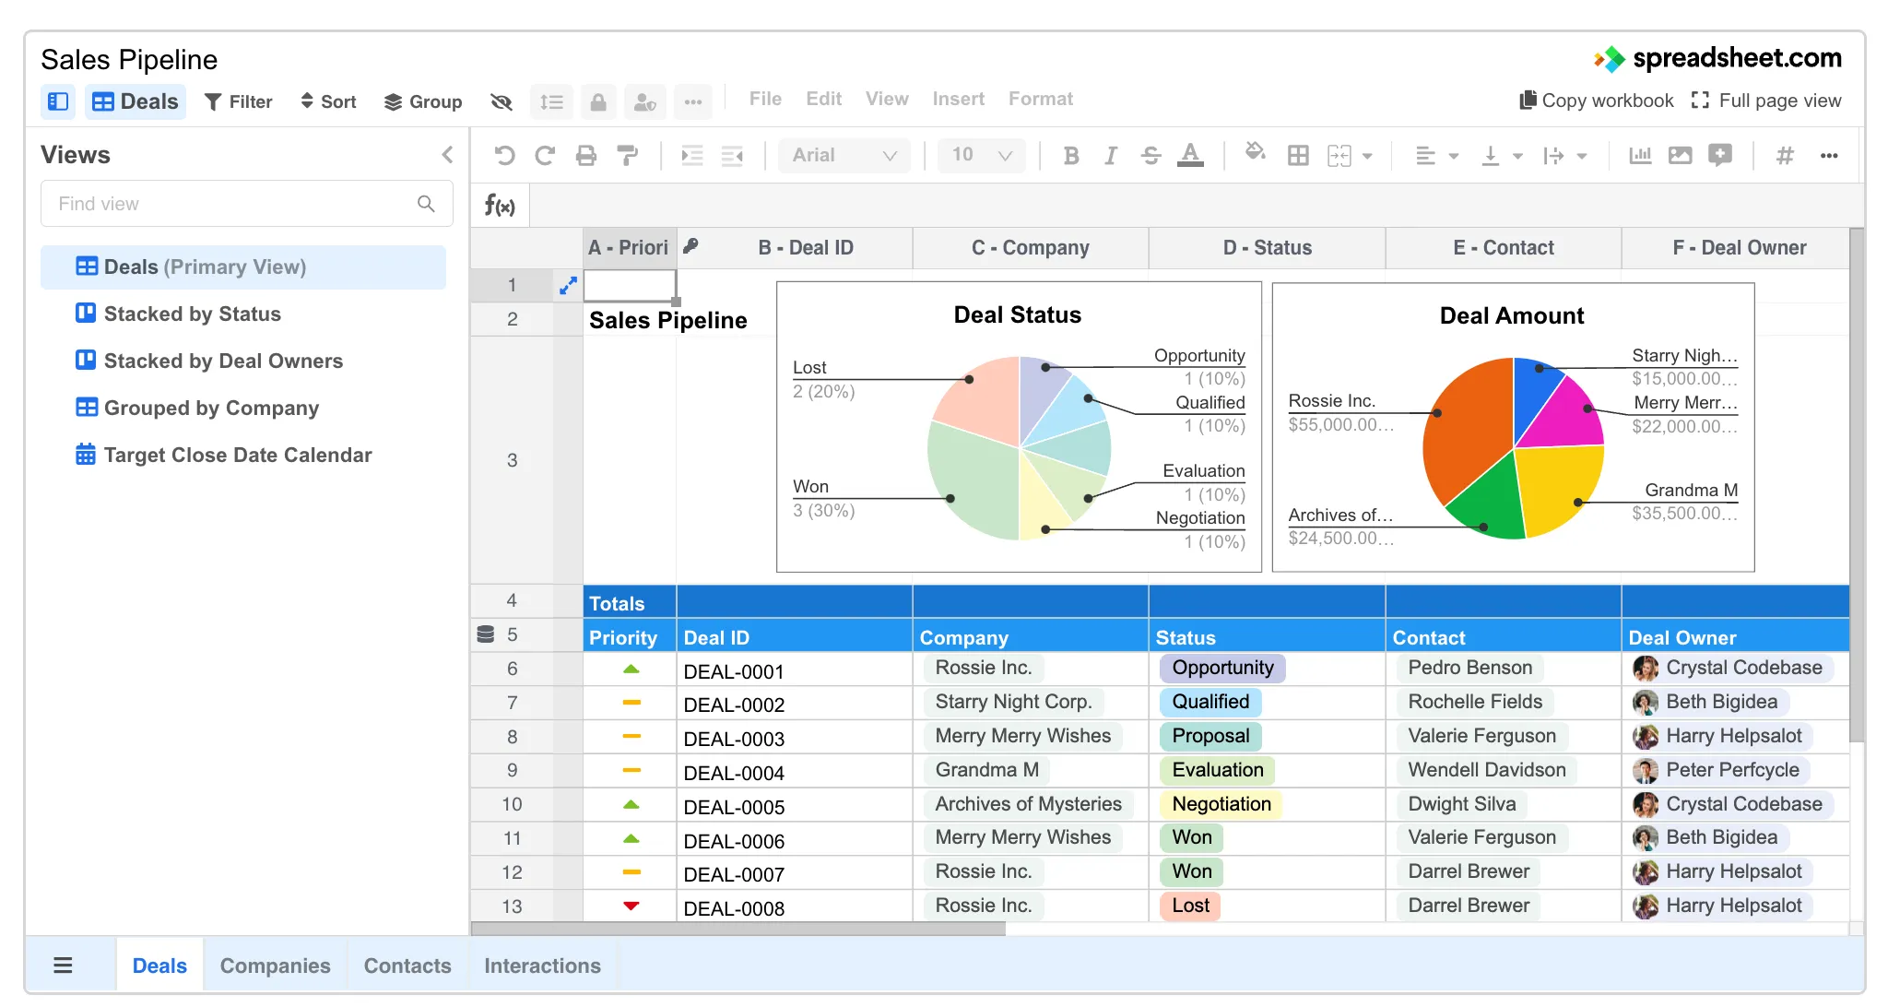Toggle the views sidebar panel icon
The image size is (1888, 1007).
pos(58,101)
